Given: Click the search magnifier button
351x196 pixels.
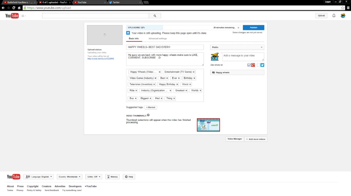Looking at the screenshot, I should pos(155,16).
